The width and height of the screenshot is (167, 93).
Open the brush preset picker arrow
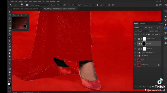(x=24, y=5)
